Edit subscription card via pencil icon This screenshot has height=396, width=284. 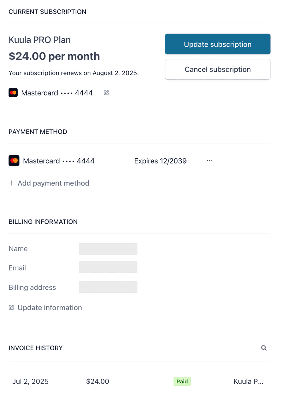point(106,93)
